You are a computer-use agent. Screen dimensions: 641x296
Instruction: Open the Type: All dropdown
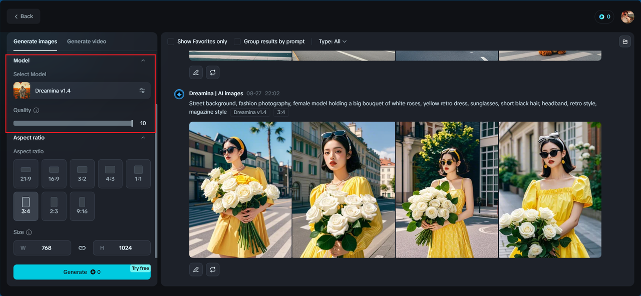[x=333, y=42]
